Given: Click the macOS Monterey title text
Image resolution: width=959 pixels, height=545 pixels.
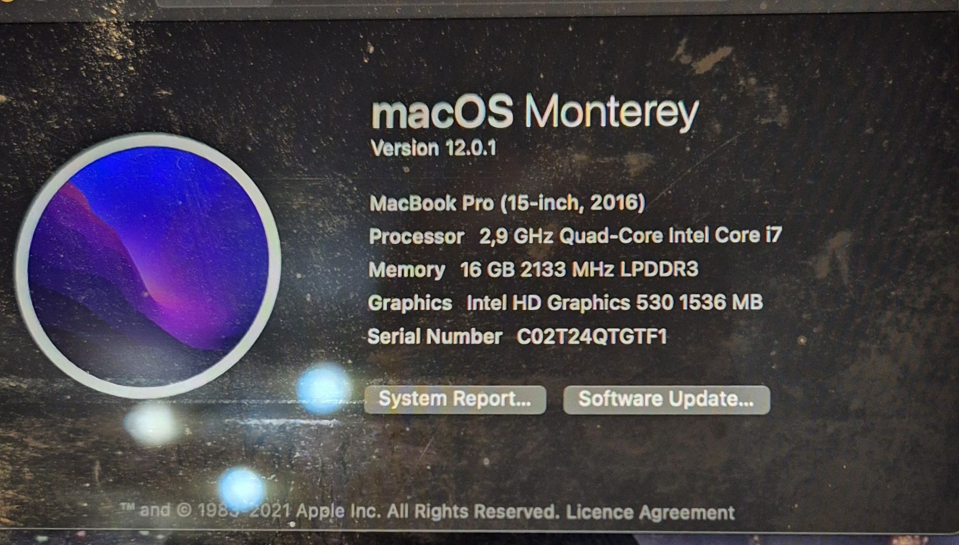Looking at the screenshot, I should tap(535, 112).
